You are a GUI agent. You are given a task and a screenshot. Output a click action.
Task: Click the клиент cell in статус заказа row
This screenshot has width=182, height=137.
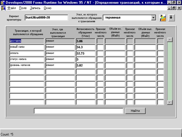pos(60,59)
